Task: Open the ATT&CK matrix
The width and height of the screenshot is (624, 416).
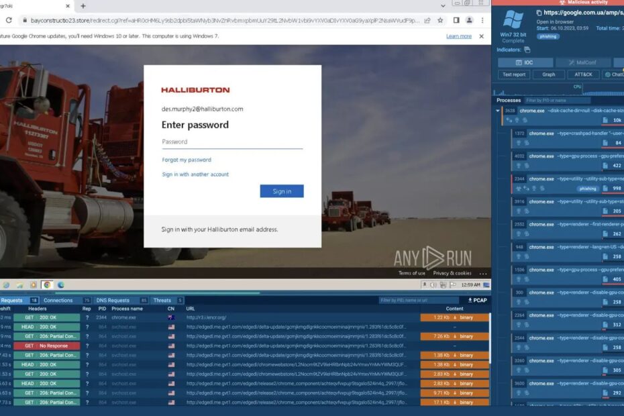Action: 583,74
